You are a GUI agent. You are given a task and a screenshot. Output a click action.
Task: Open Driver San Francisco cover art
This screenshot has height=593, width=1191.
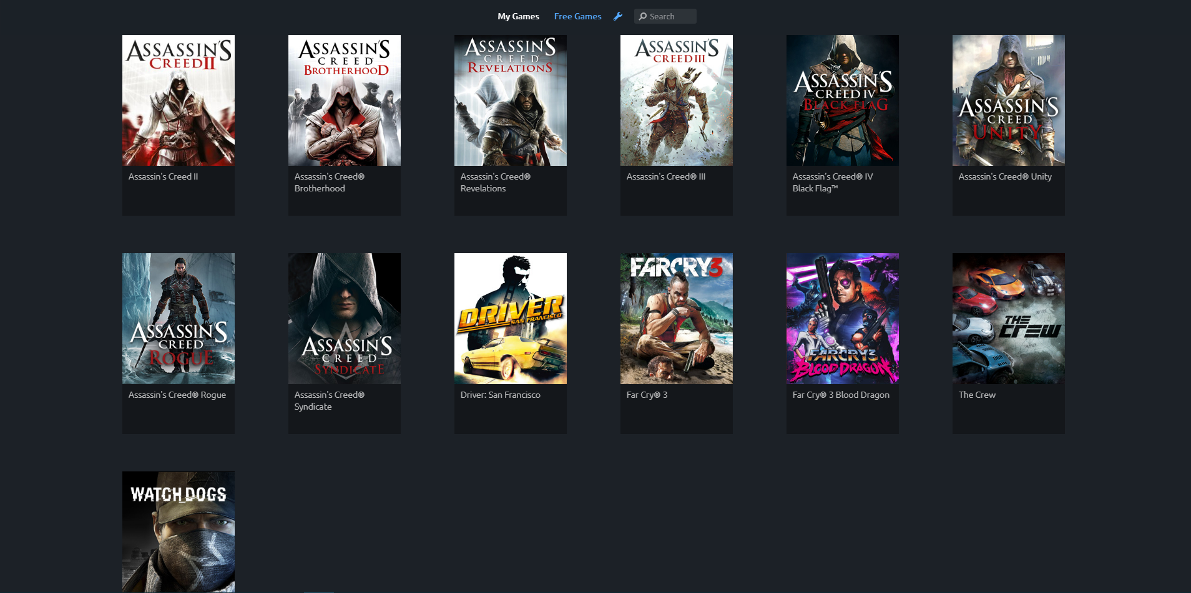pyautogui.click(x=511, y=319)
